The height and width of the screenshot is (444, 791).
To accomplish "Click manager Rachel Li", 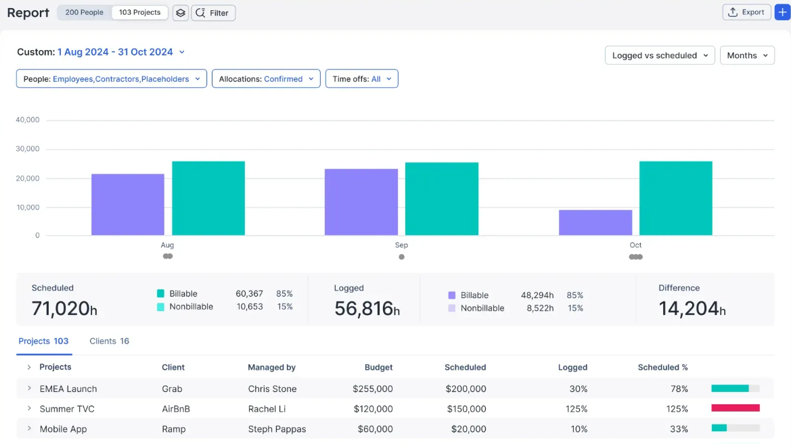I will tap(267, 409).
